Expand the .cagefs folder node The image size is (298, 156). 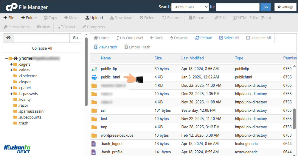[x=11, y=64]
